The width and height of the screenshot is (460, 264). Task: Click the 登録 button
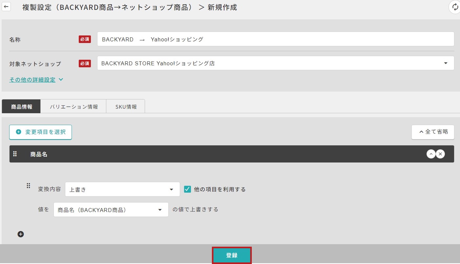232,255
